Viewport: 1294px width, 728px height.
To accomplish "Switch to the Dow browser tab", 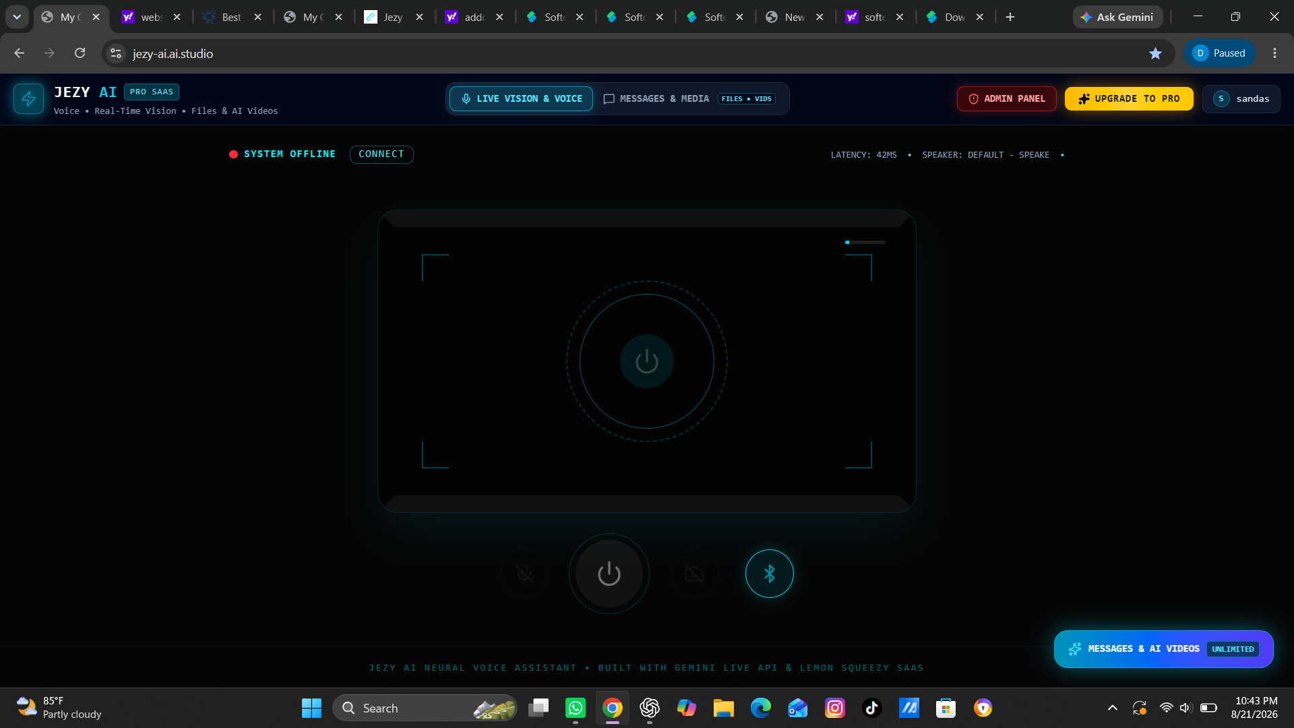I will [956, 18].
